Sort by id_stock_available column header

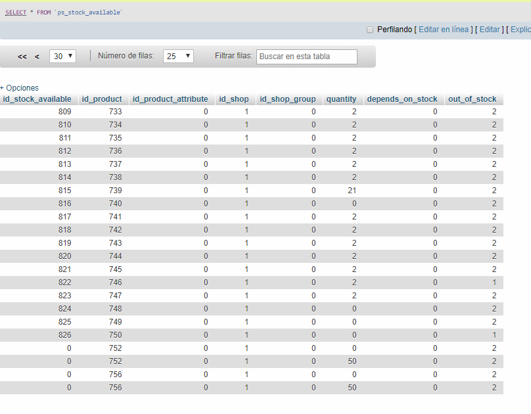[x=37, y=99]
